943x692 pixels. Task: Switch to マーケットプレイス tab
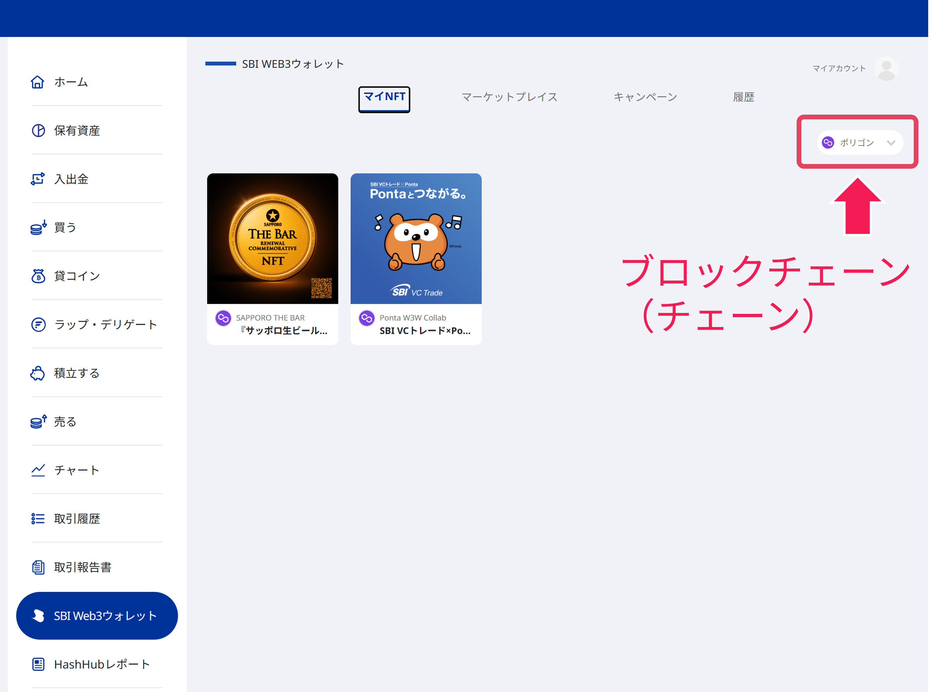(510, 97)
